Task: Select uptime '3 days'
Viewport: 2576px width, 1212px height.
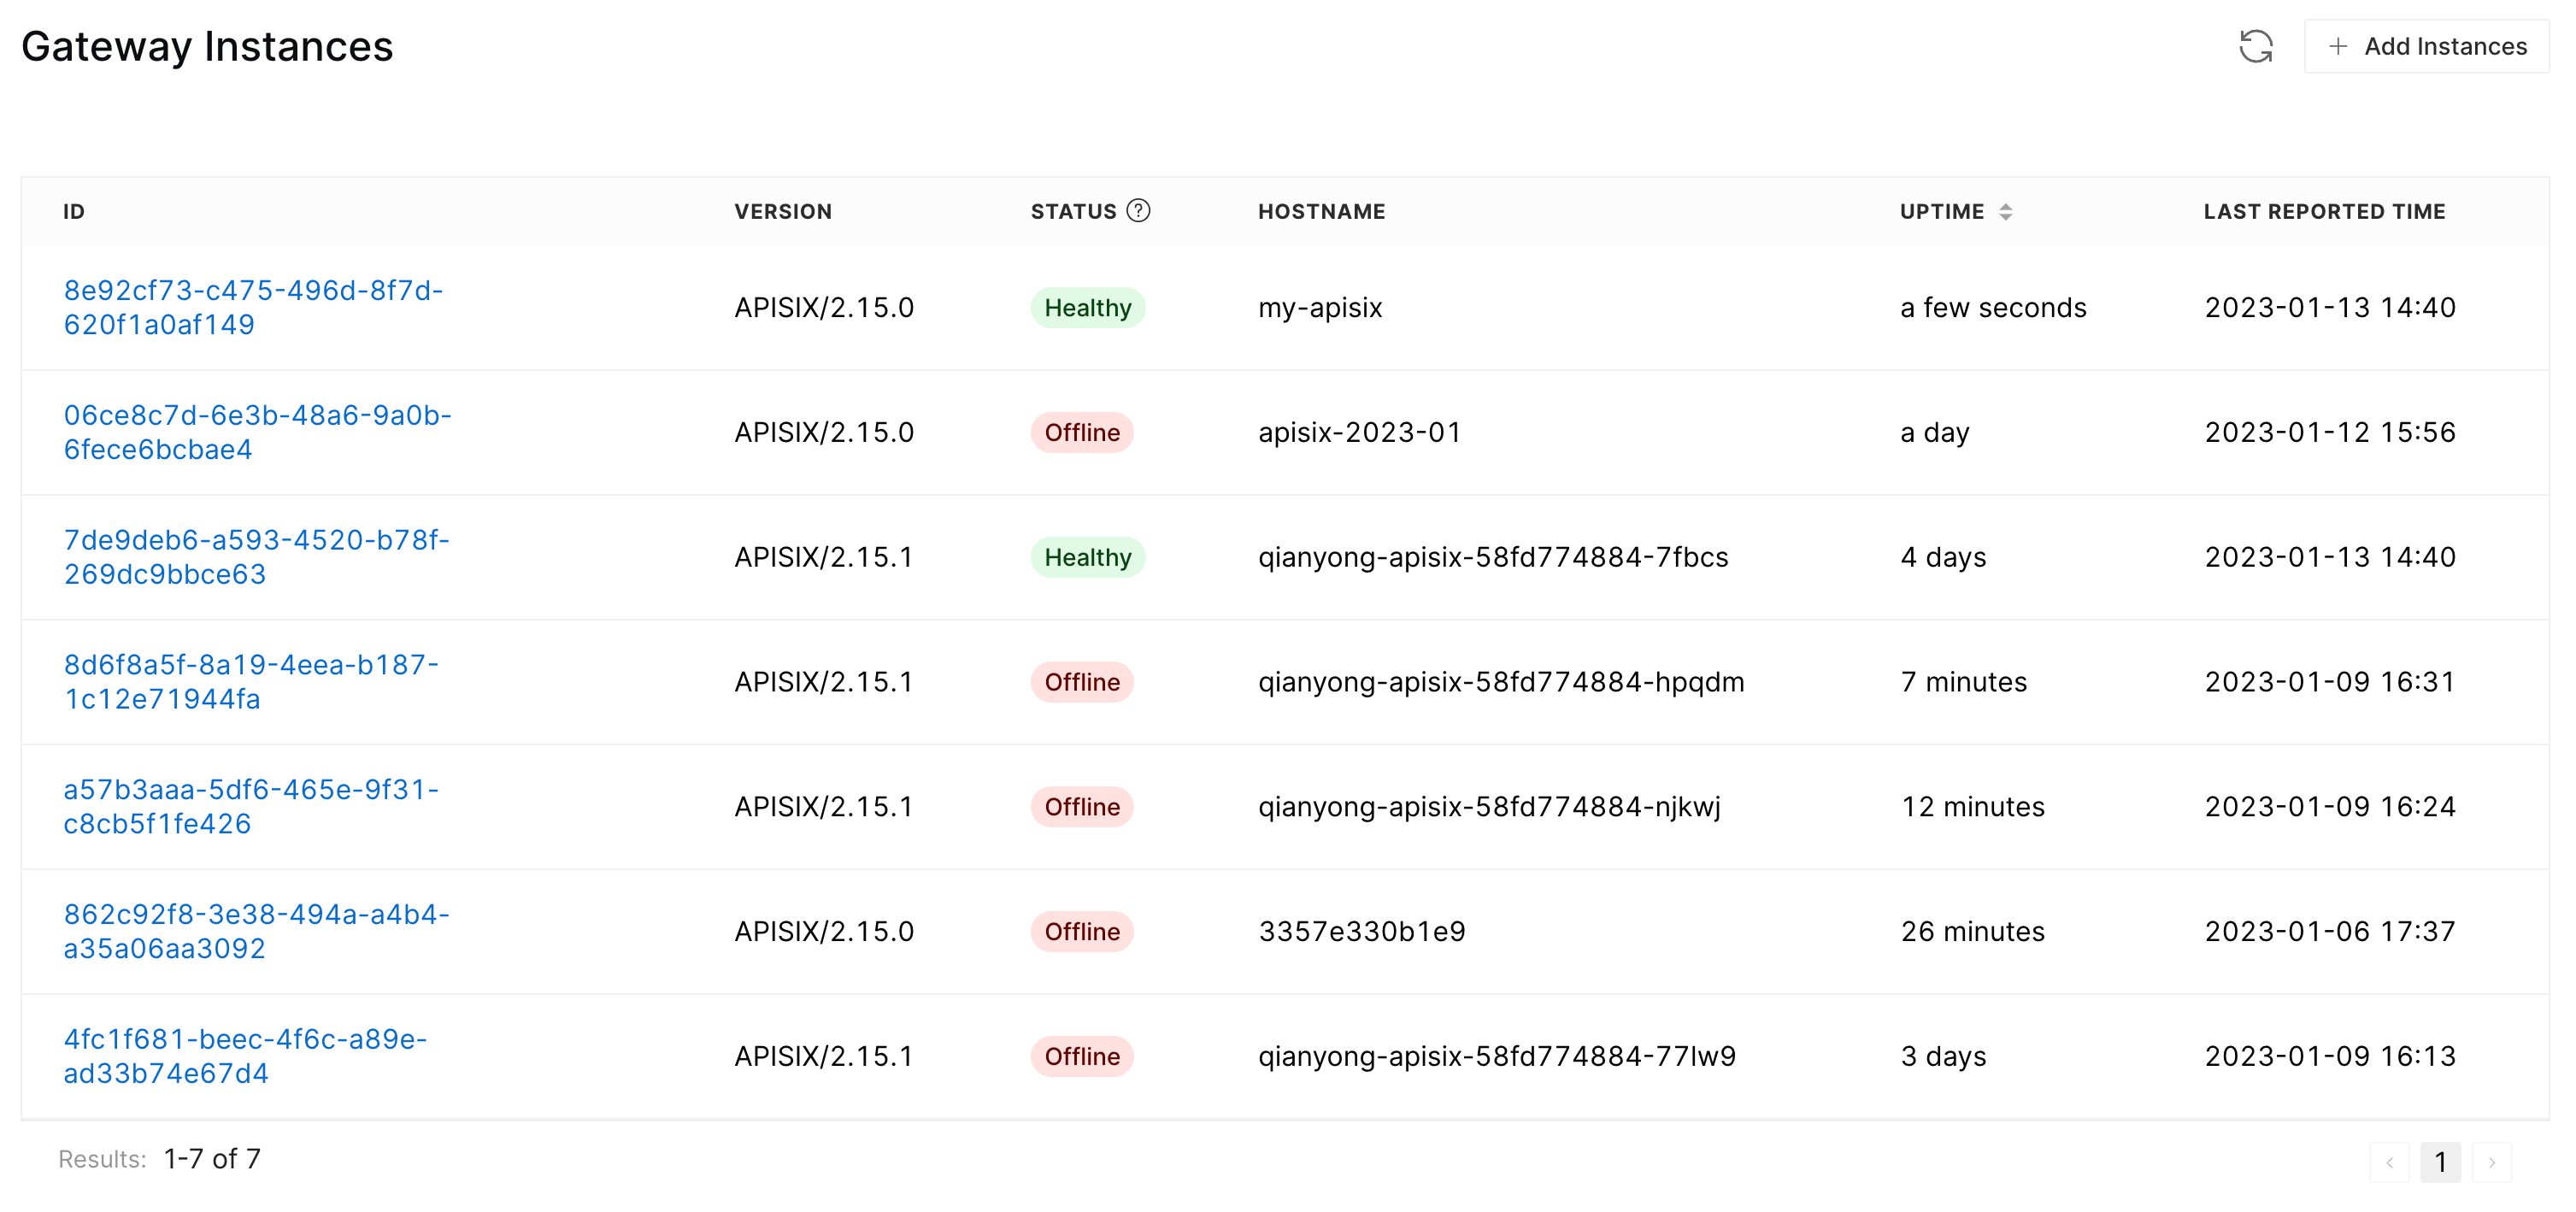Action: pos(1943,1057)
